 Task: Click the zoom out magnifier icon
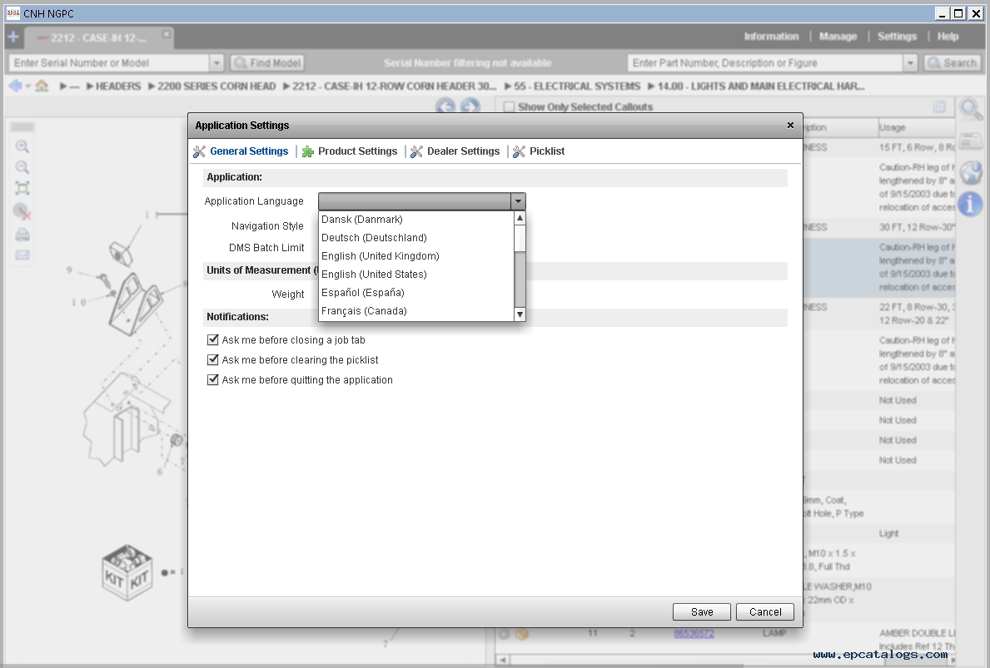[x=22, y=168]
